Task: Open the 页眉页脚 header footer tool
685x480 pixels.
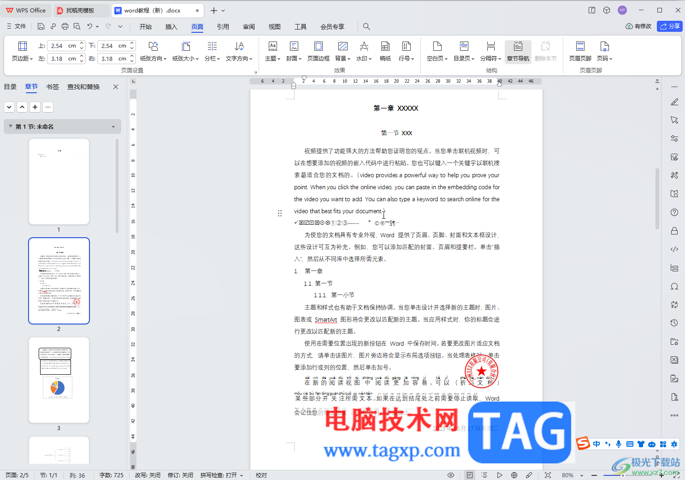Action: (x=580, y=51)
